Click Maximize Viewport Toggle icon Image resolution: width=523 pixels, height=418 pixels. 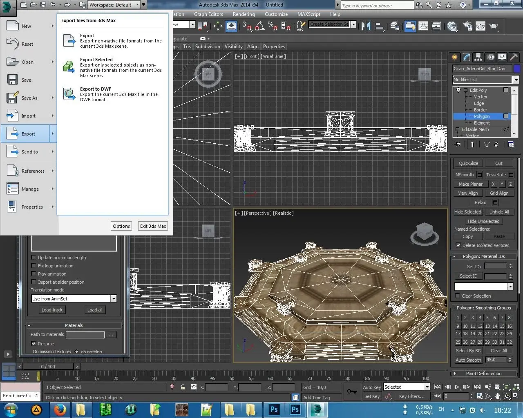[516, 396]
